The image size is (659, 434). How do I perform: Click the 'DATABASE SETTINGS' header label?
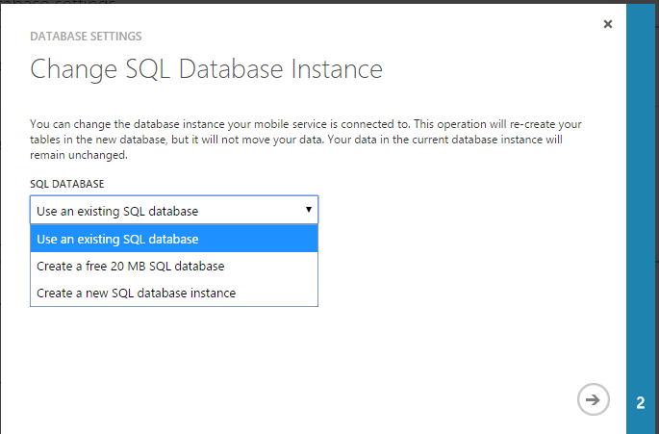86,37
